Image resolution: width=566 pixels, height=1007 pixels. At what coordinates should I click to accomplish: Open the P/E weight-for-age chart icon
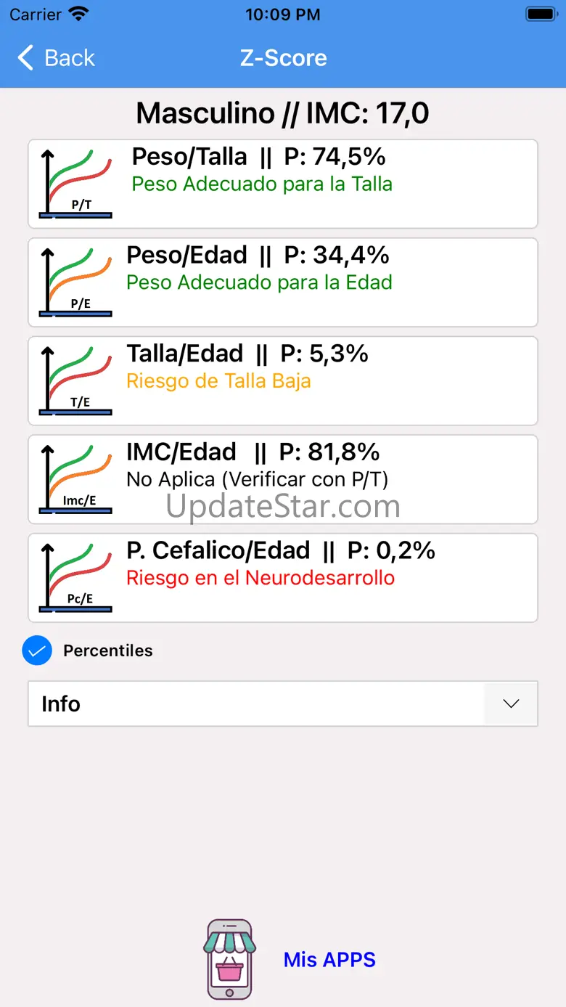(75, 282)
